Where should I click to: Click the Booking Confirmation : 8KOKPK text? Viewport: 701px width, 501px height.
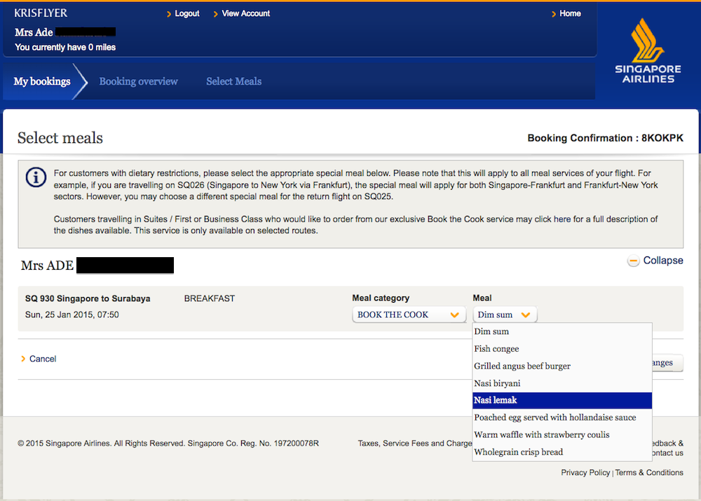tap(606, 138)
